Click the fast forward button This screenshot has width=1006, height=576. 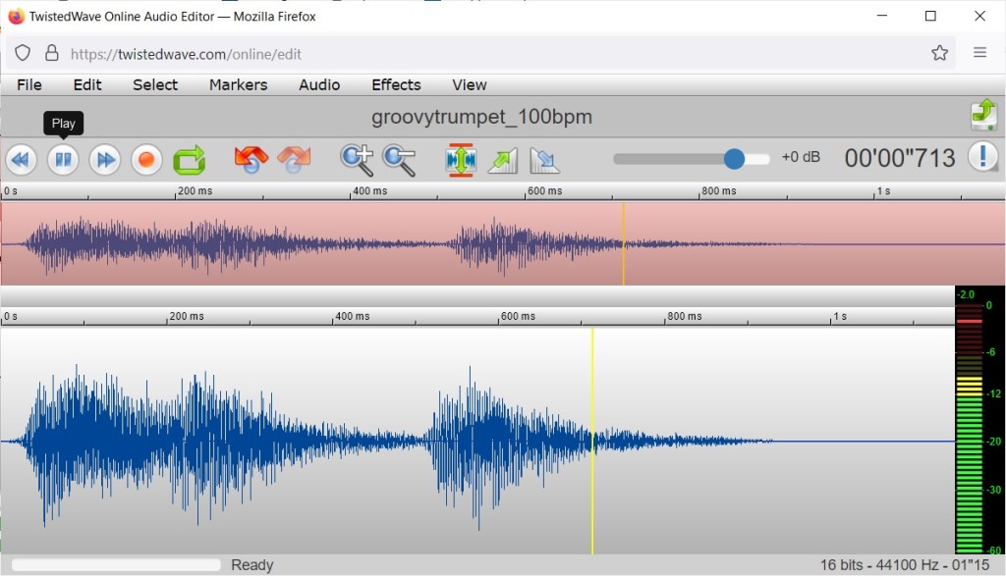coord(105,159)
